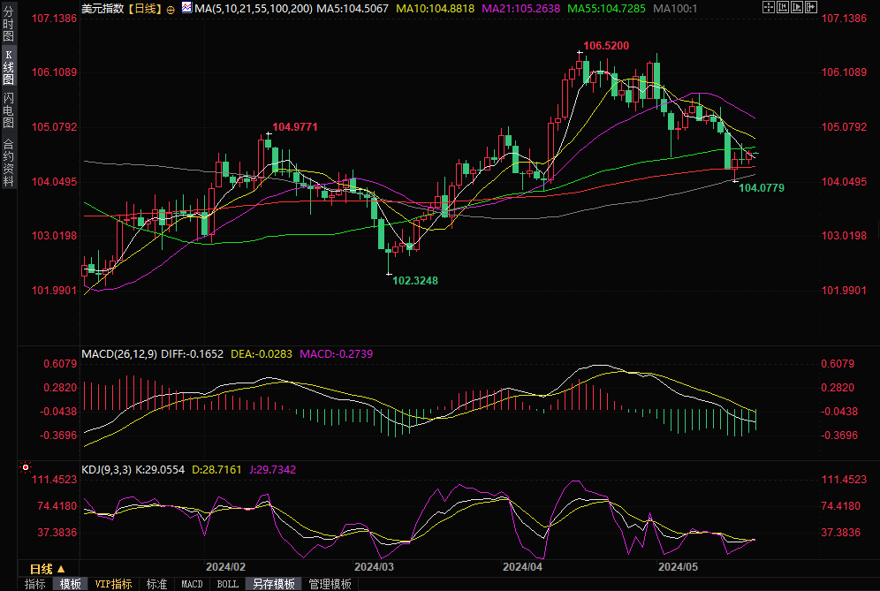Switch to the 闪电图 view

point(9,110)
